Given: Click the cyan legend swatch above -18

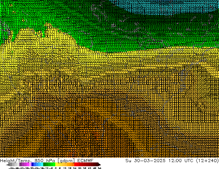Looking at the screenshot, I should click(x=42, y=164).
